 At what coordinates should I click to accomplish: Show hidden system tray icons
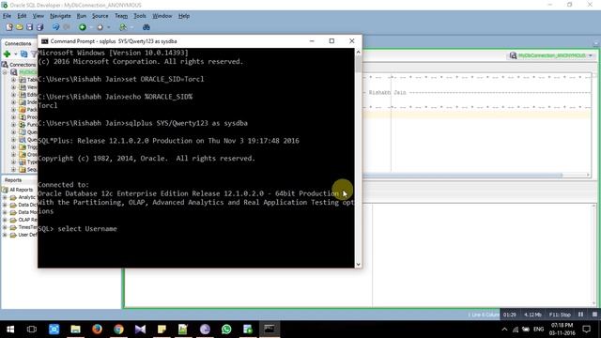coord(504,330)
